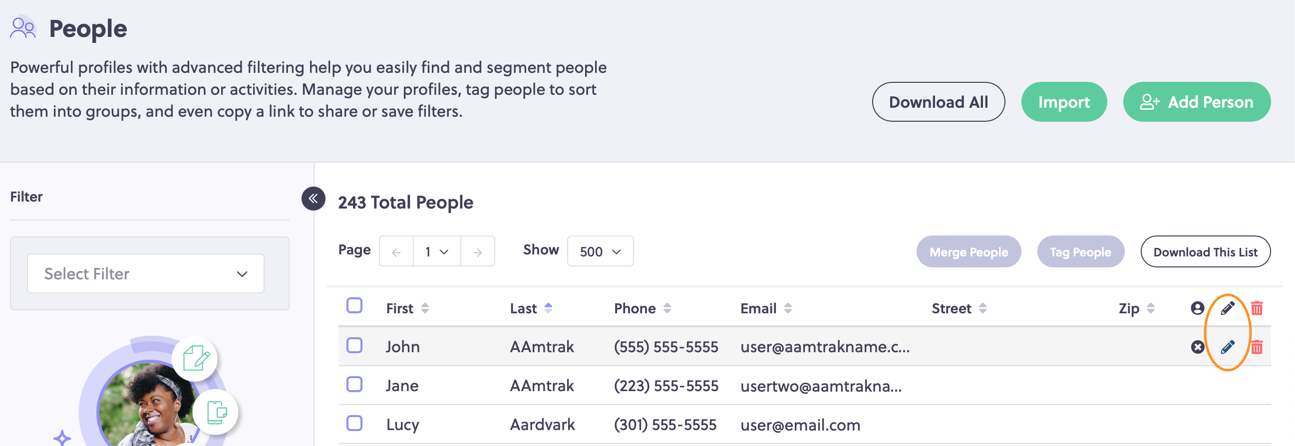Click the Download All button
Viewport: 1295px width, 446px height.
(x=938, y=102)
